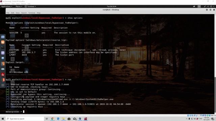Open the Kali volume indicator
The width and height of the screenshot is (216, 121).
coord(208,6)
